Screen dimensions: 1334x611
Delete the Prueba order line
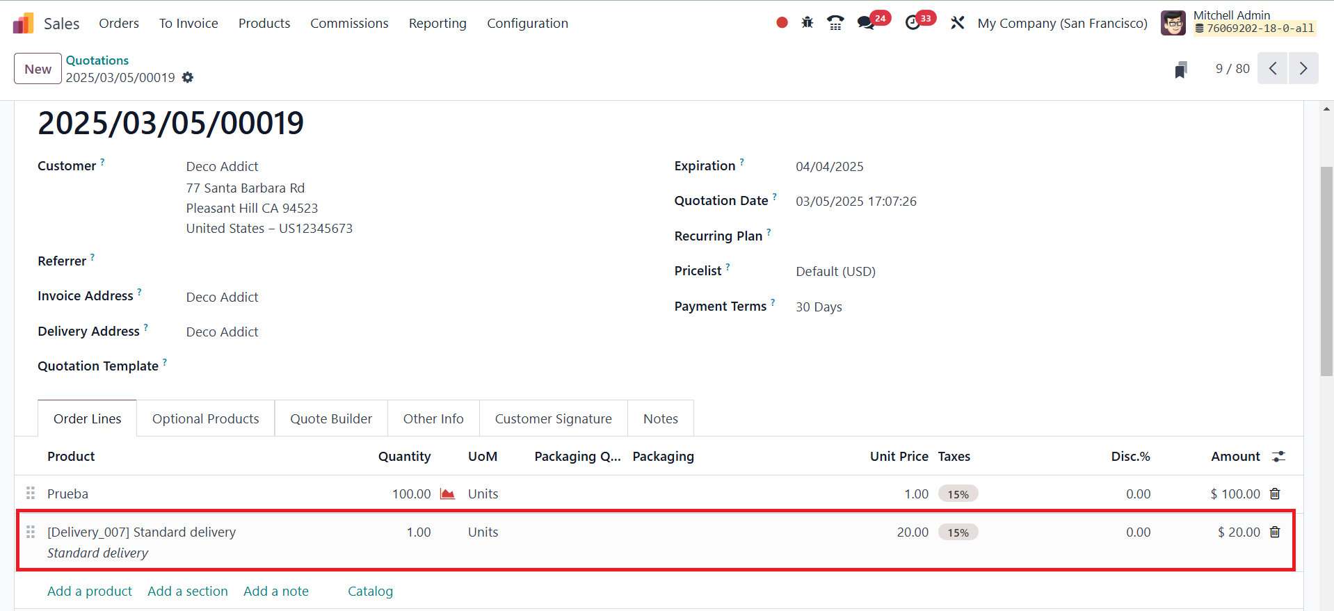1275,494
